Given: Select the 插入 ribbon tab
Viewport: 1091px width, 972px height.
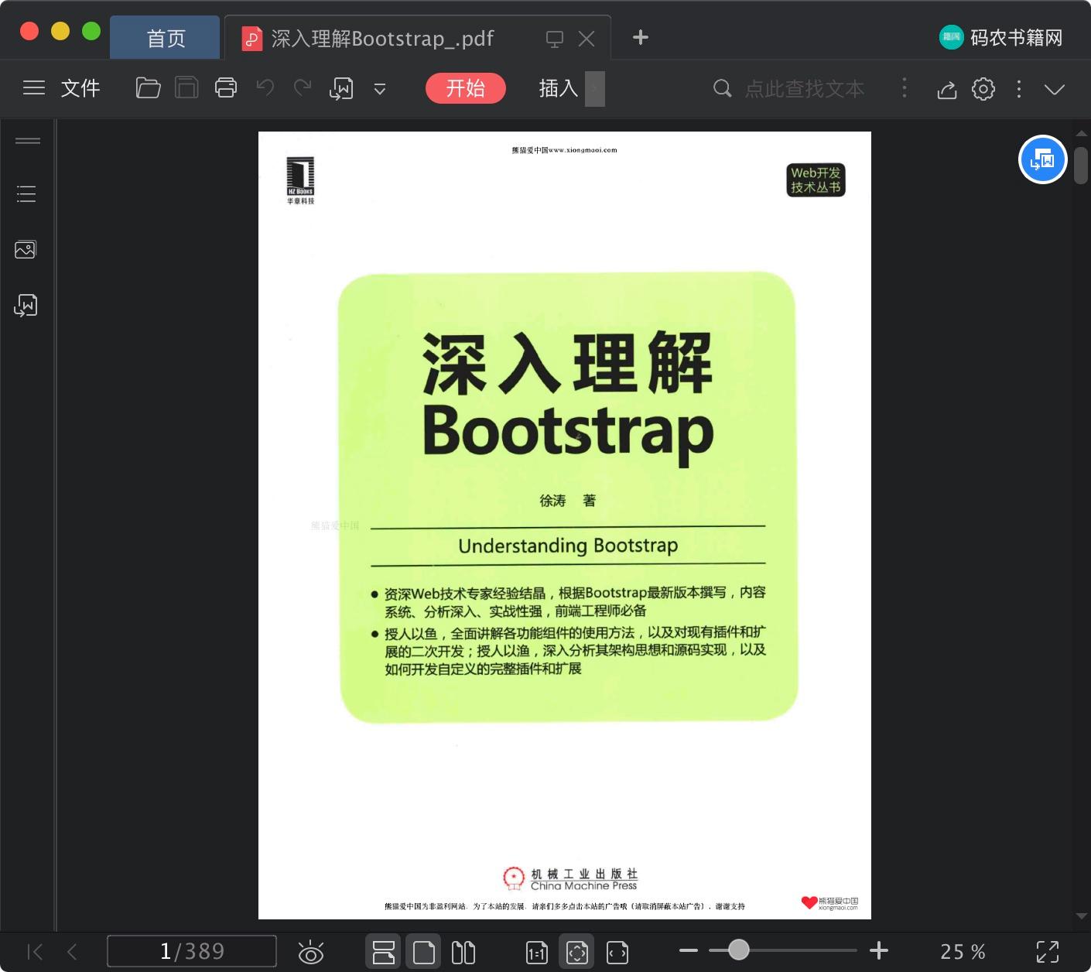Looking at the screenshot, I should click(559, 88).
